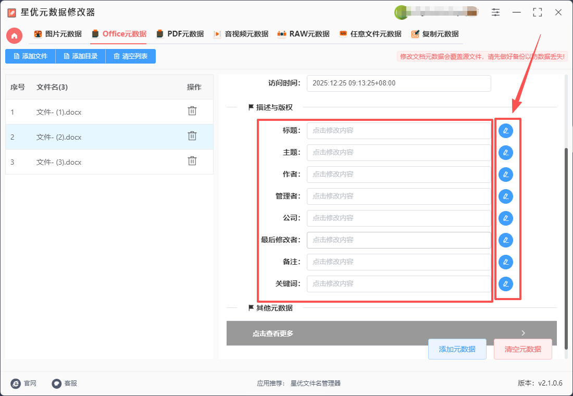This screenshot has width=573, height=396.
Task: Click the 清空列表 button
Action: 130,56
